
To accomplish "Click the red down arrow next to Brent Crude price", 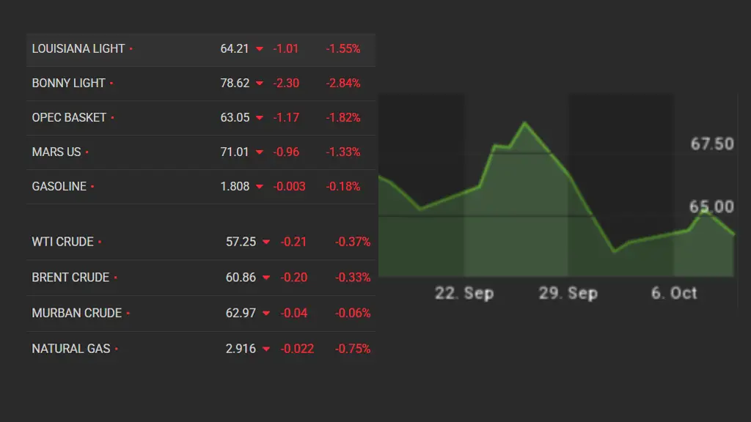I will 265,278.
